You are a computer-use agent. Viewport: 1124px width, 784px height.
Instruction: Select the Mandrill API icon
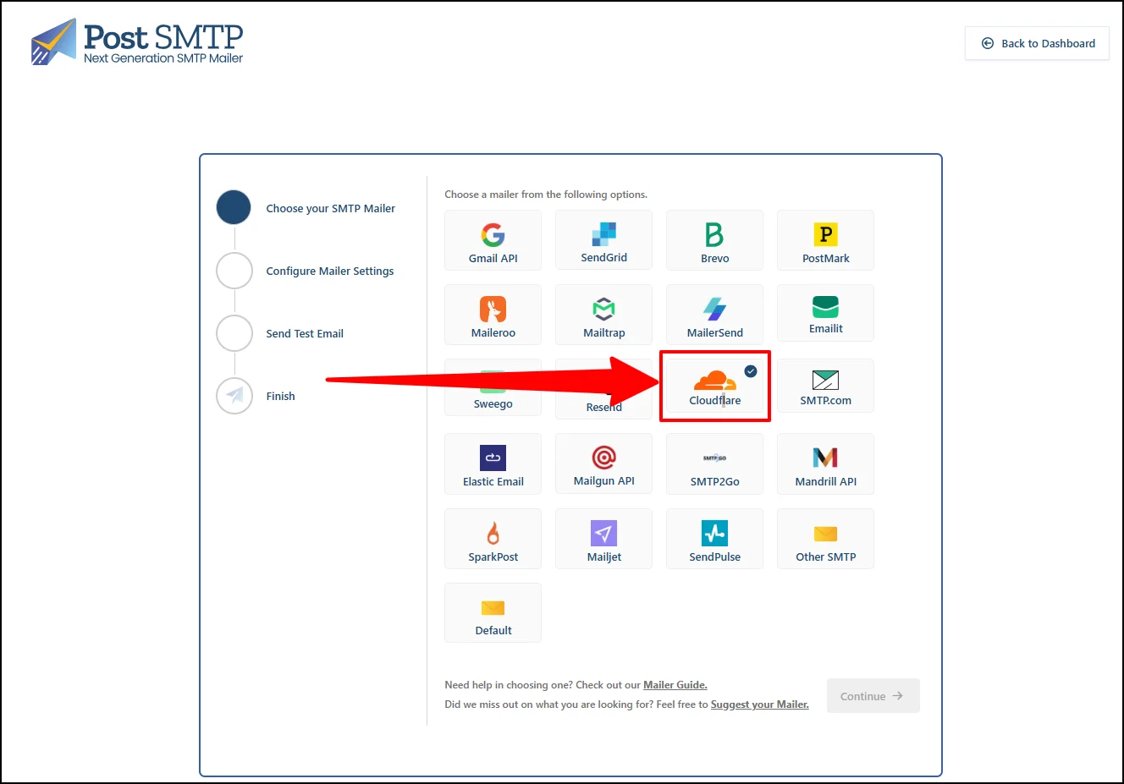coord(825,458)
